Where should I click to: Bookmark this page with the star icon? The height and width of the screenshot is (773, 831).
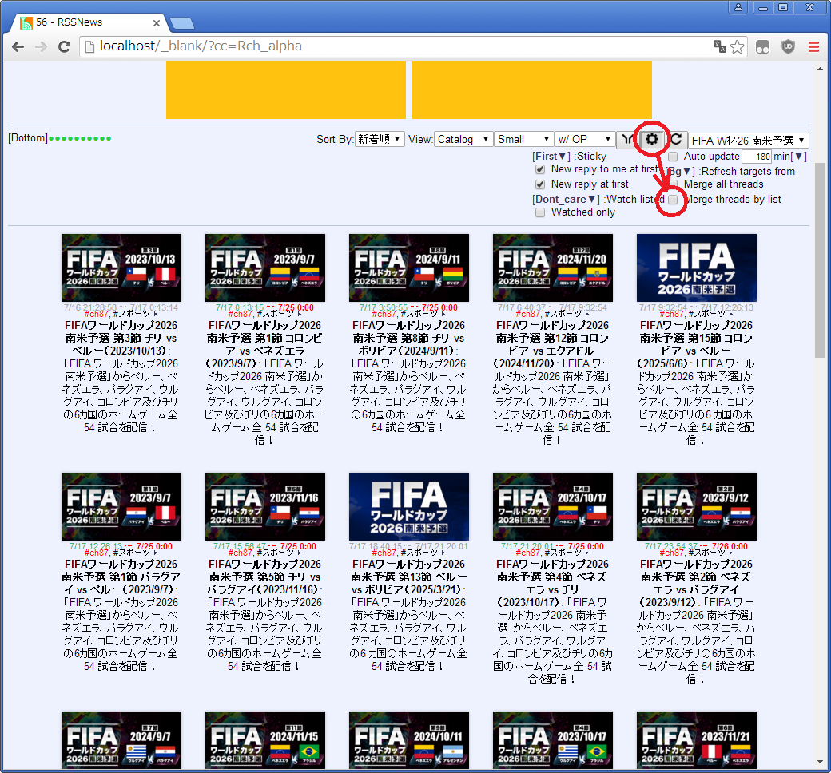738,46
